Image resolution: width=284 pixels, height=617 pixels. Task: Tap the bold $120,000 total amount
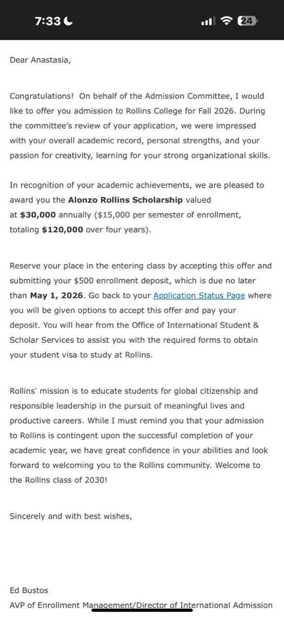coord(62,230)
